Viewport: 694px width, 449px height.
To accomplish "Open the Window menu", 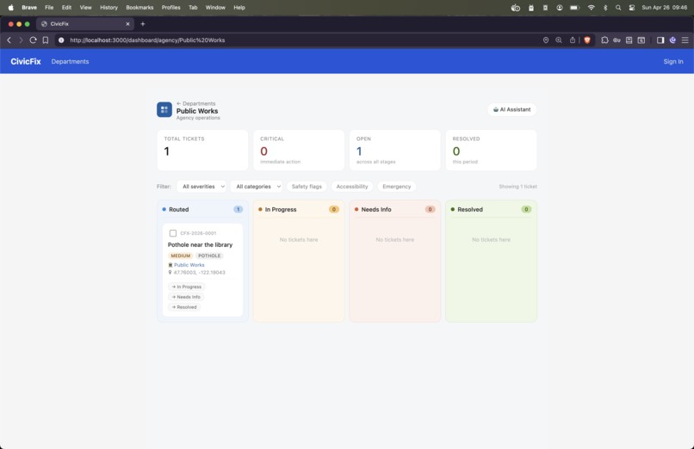I will [x=215, y=8].
